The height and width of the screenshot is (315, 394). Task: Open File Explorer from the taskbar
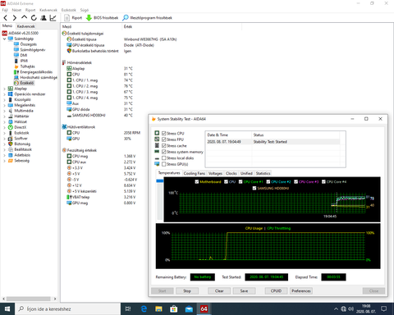[158, 309]
